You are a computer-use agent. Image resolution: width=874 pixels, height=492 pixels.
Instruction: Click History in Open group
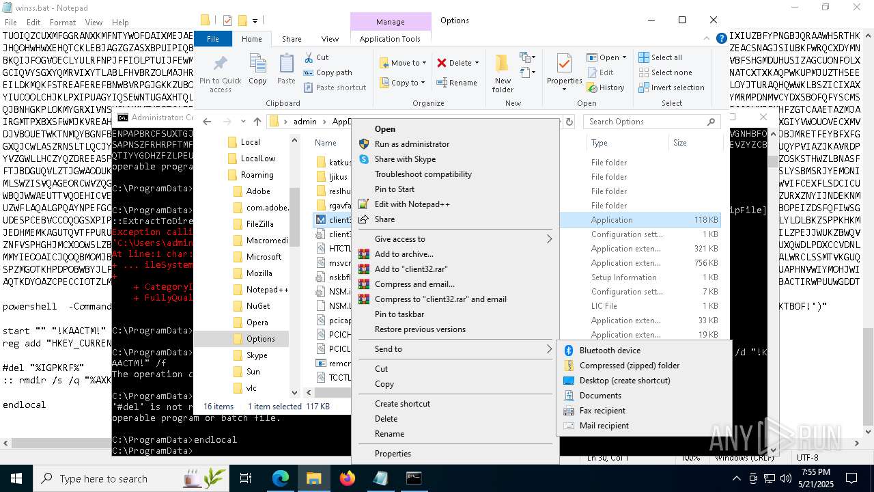click(x=605, y=87)
